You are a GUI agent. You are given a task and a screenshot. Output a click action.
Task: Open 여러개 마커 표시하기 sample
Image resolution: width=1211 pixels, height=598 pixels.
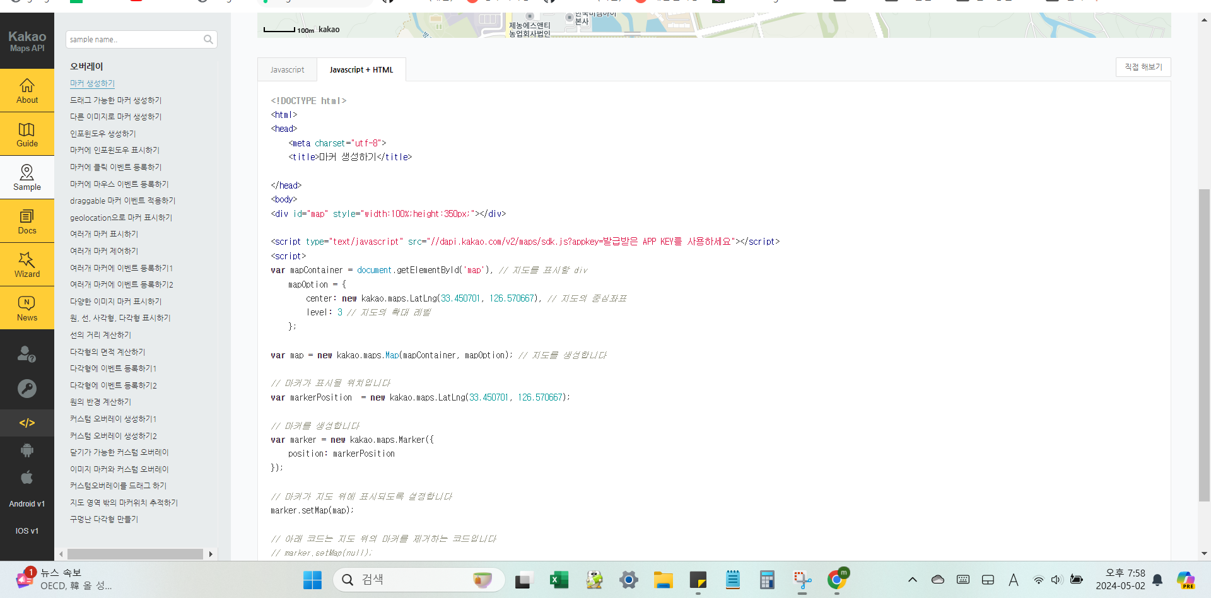click(103, 234)
